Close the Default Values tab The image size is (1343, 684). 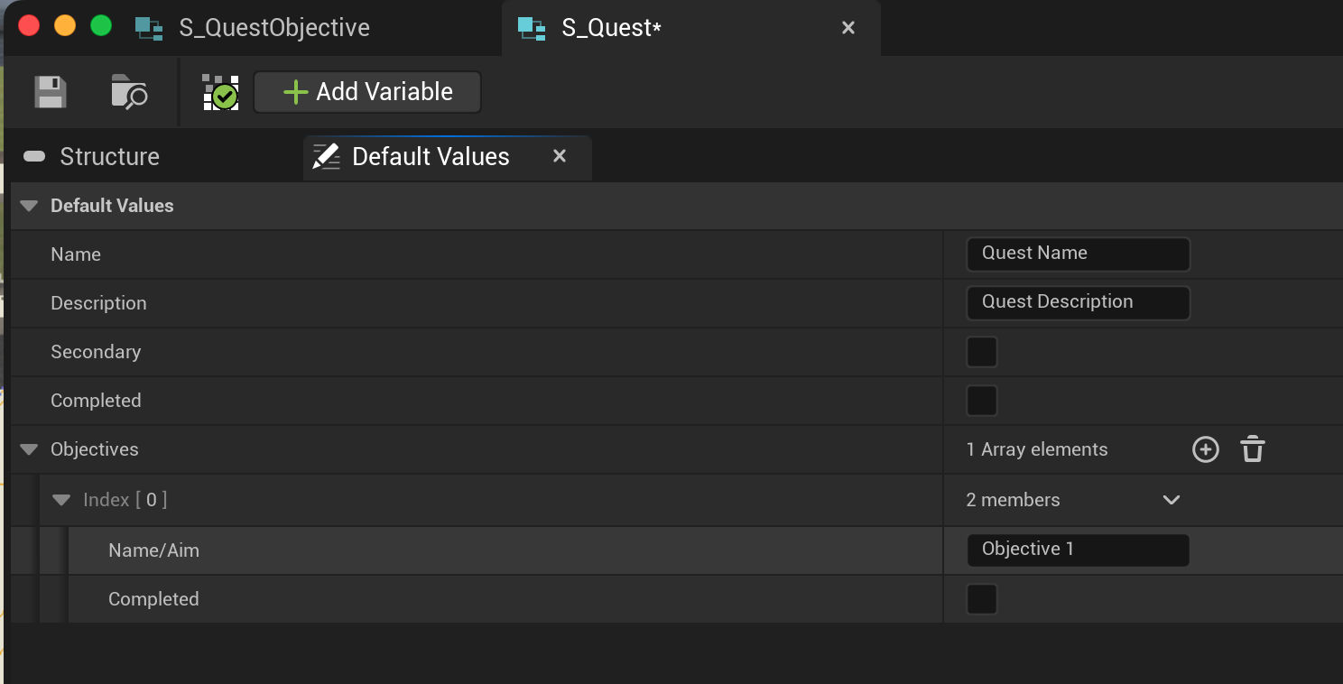(560, 156)
